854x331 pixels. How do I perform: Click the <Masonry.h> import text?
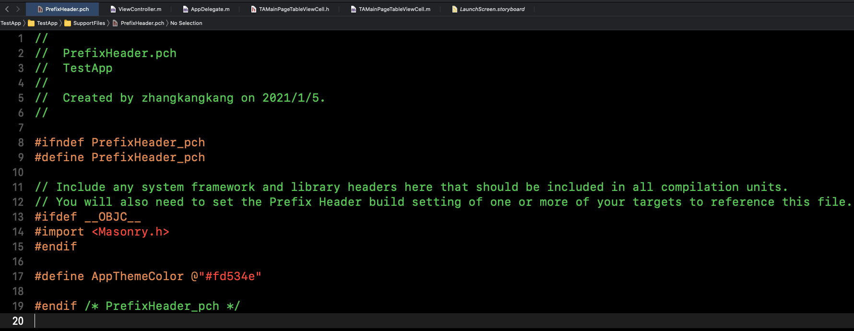130,232
